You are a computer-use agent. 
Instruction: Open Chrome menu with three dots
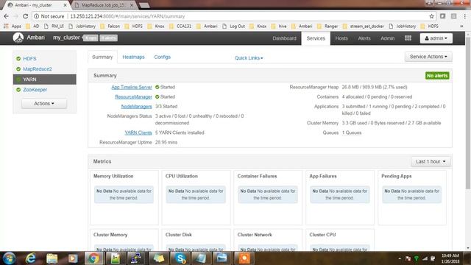[x=465, y=16]
